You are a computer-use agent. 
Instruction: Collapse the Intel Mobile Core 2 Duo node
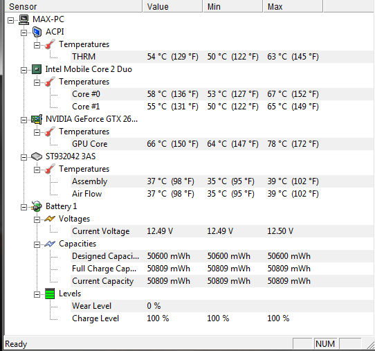point(24,70)
